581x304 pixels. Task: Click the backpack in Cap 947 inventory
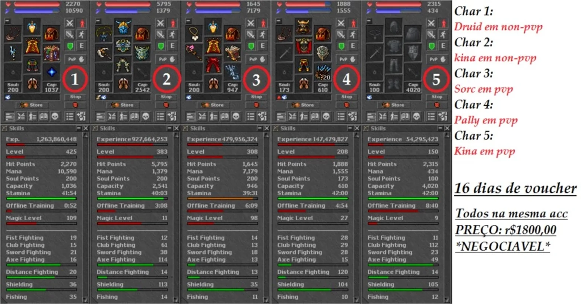(232, 34)
